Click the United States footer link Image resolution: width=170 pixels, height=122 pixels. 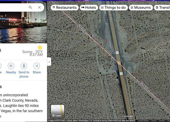pos(143,121)
